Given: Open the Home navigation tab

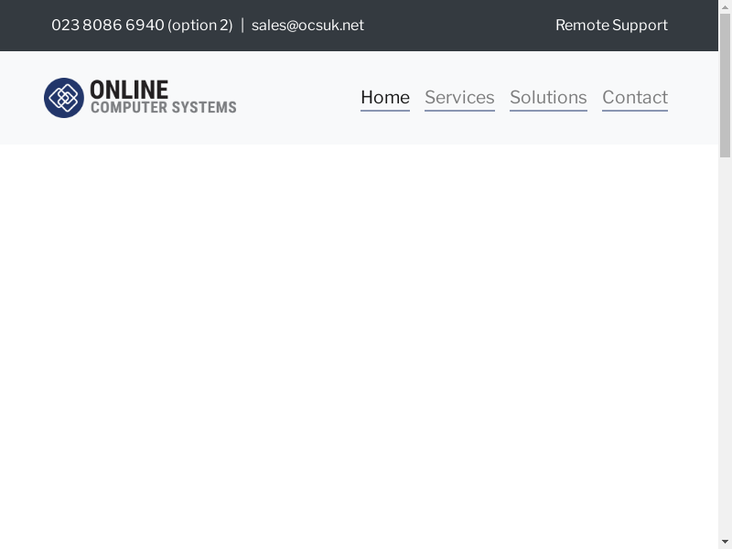Looking at the screenshot, I should pyautogui.click(x=384, y=97).
